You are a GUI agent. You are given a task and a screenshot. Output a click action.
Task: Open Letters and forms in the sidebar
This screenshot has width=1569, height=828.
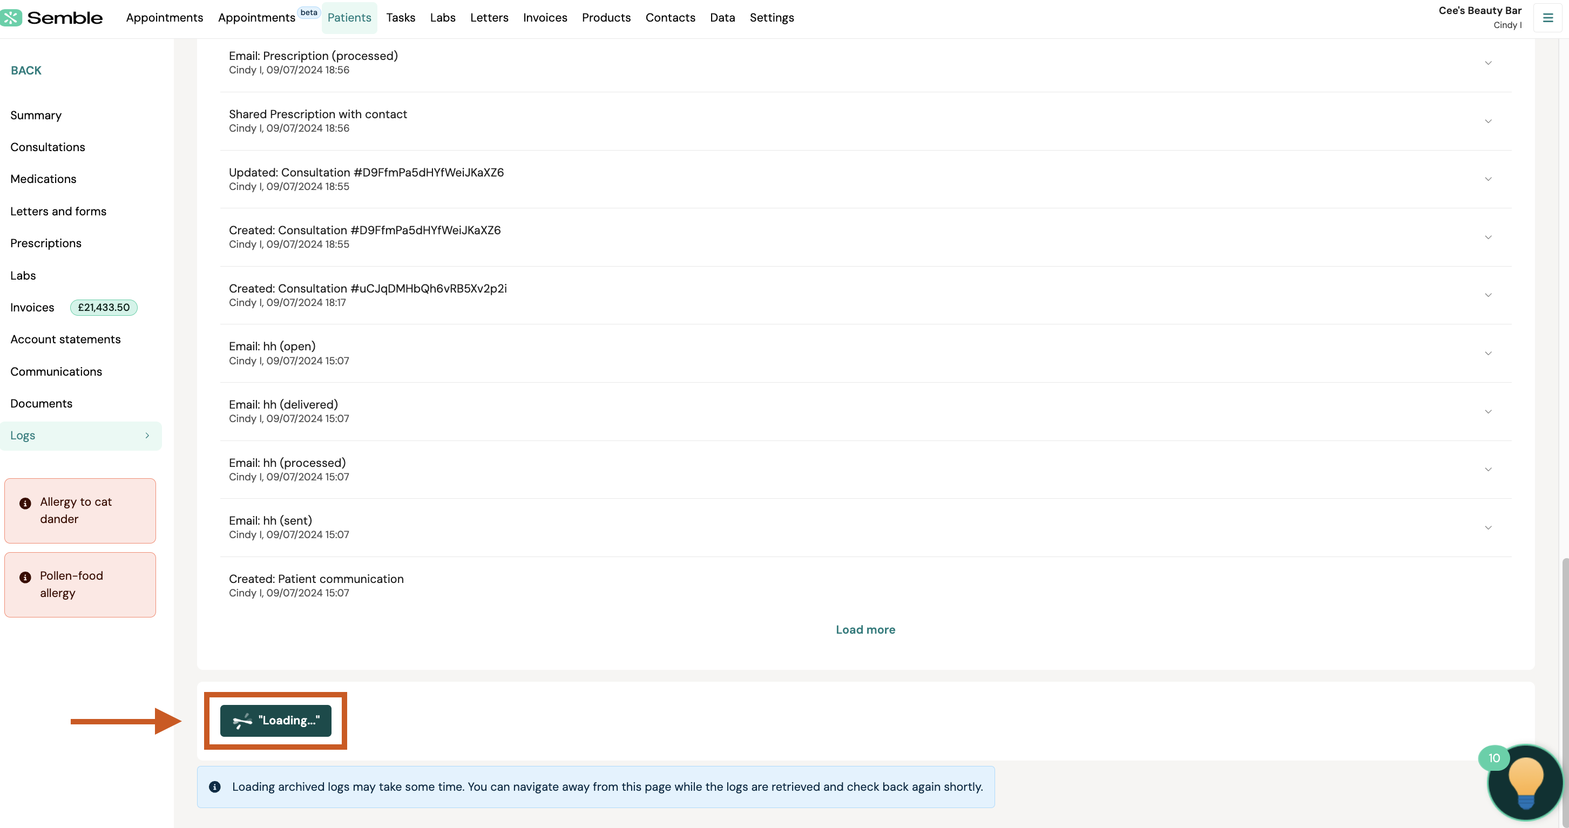58,211
